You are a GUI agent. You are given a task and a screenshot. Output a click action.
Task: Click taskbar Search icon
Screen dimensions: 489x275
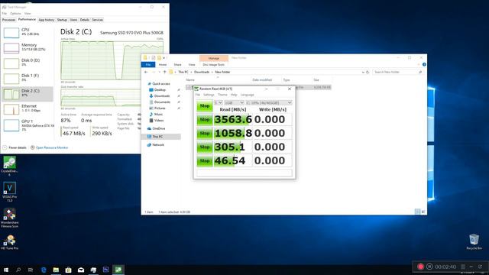click(18, 270)
